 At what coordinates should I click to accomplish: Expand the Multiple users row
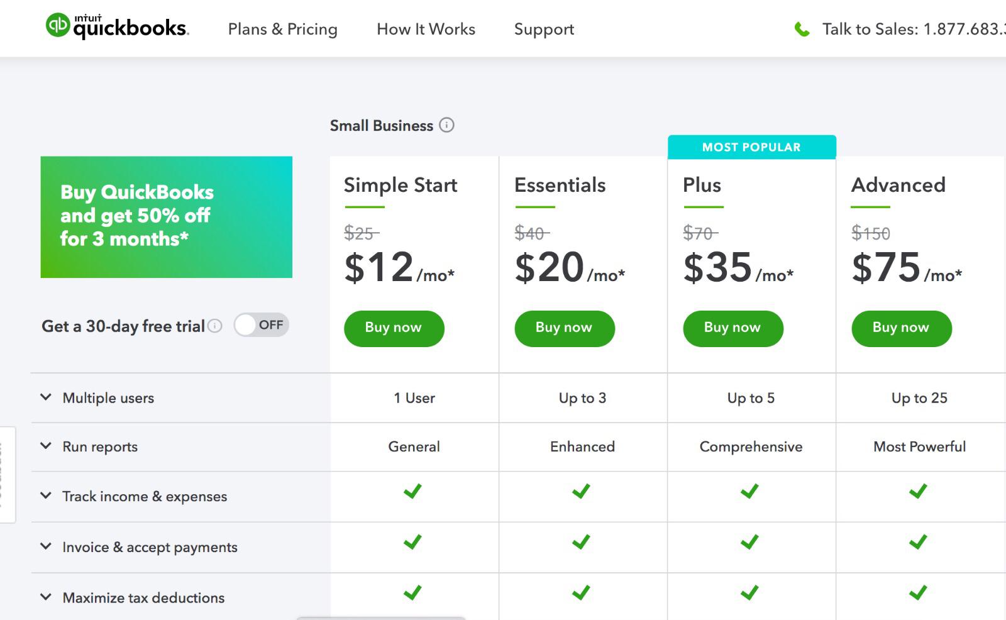[x=46, y=397]
